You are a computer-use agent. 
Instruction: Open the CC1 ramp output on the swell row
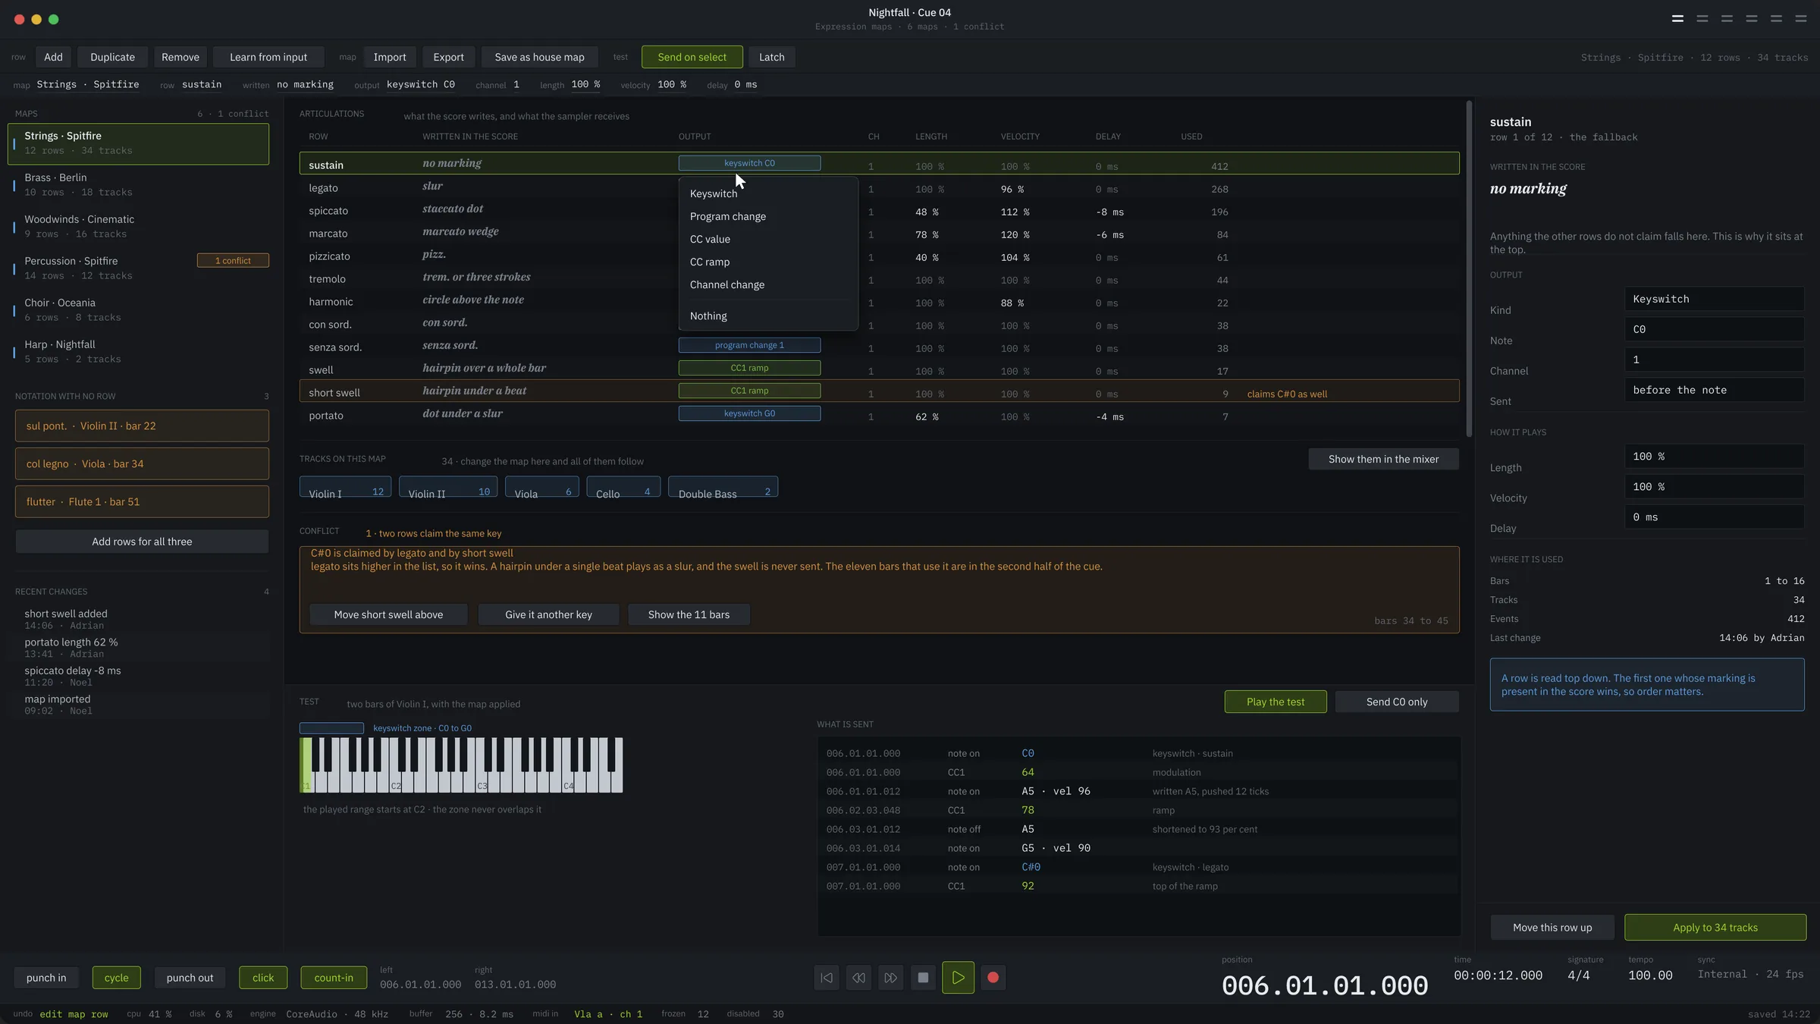pos(749,368)
